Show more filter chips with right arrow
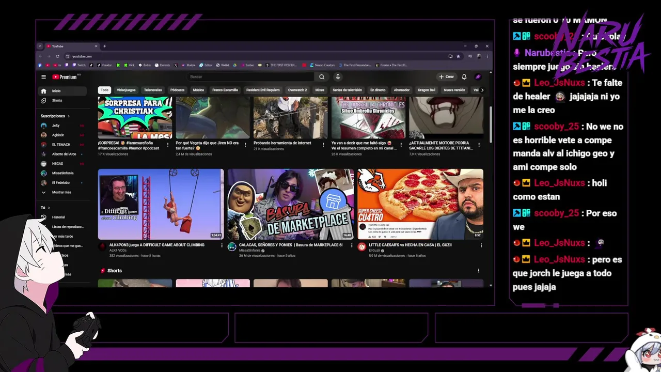 tap(482, 90)
